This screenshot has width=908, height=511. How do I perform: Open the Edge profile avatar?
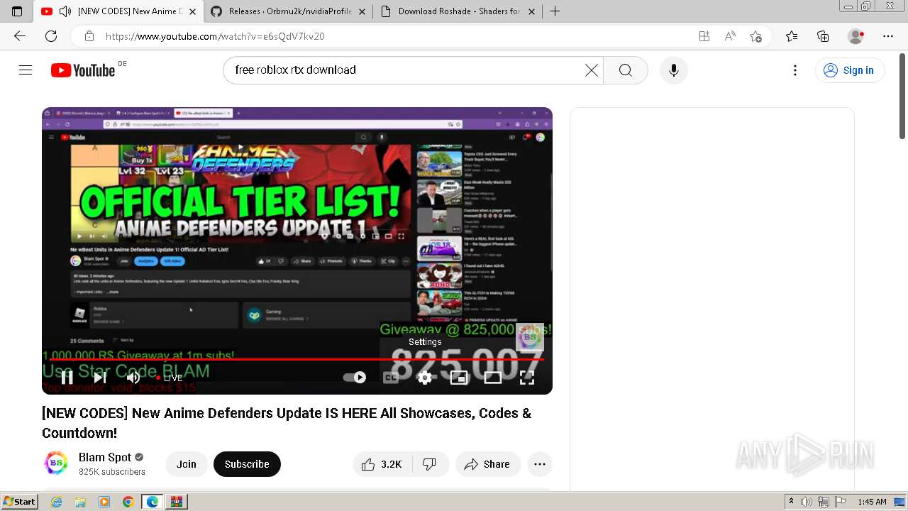(x=856, y=36)
